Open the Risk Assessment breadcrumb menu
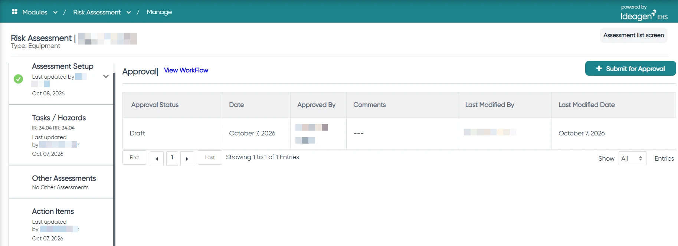This screenshot has width=678, height=246. click(x=97, y=12)
